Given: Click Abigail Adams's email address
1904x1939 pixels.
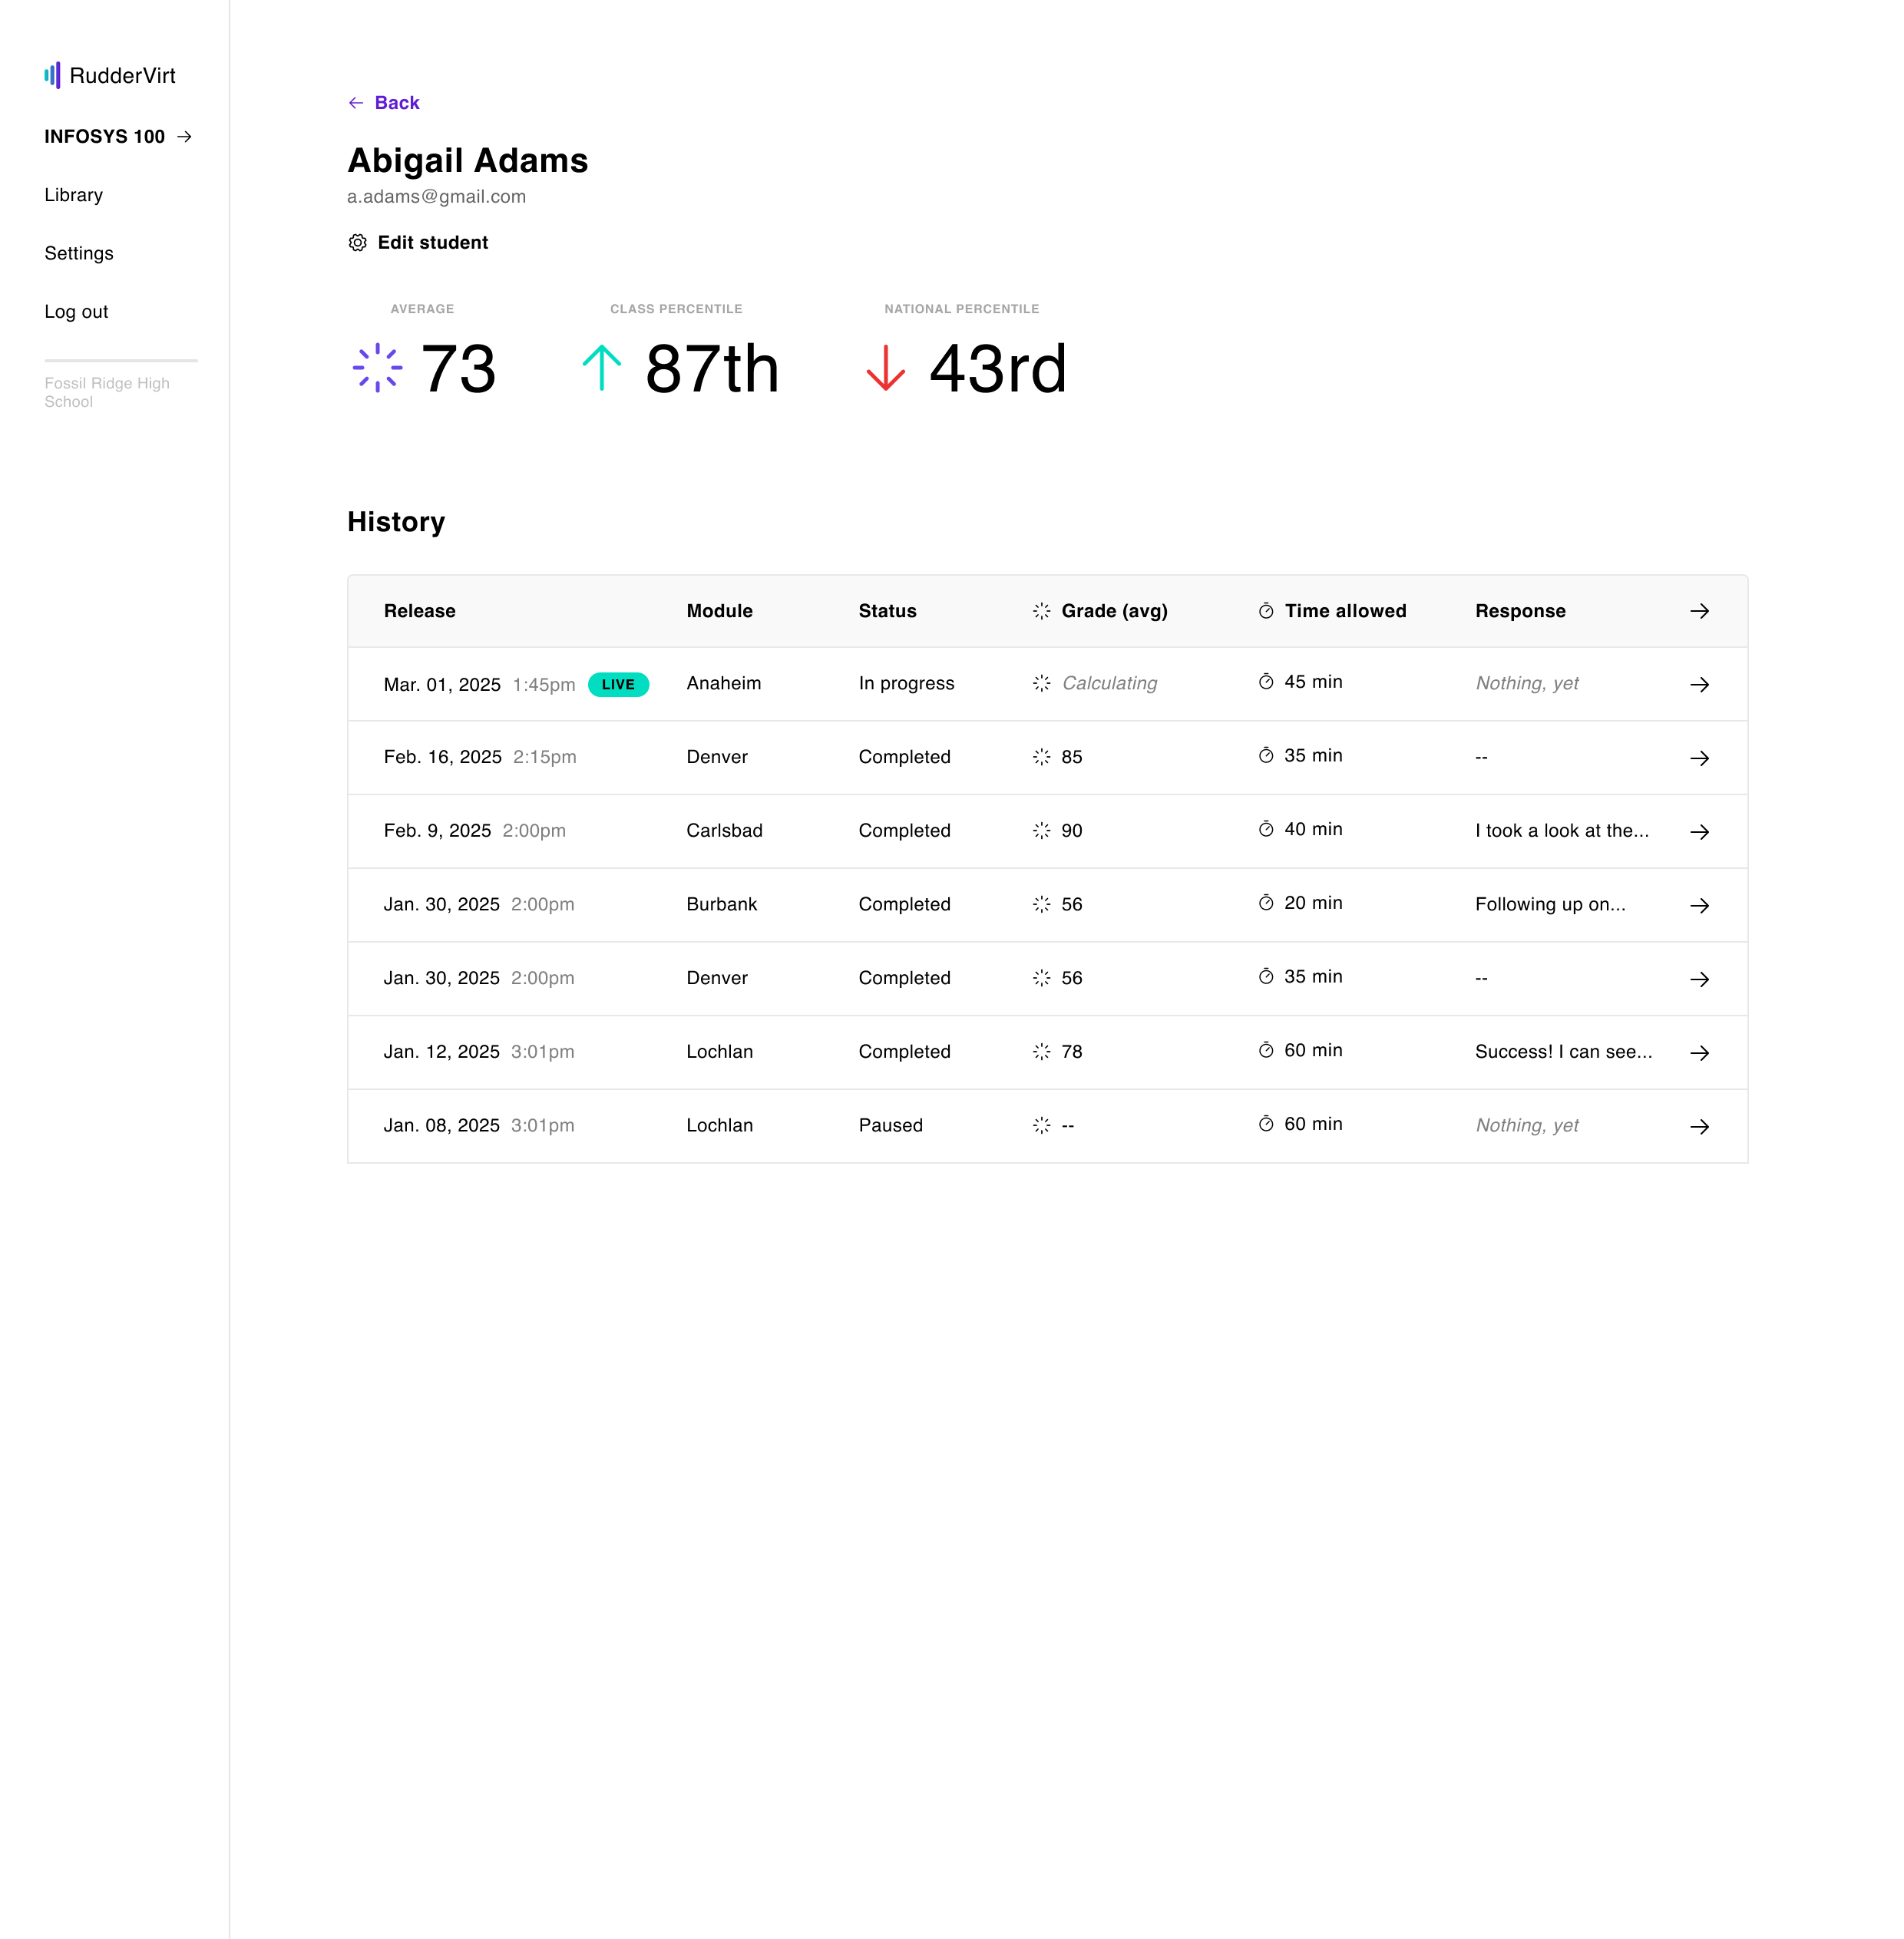Looking at the screenshot, I should click(x=436, y=196).
